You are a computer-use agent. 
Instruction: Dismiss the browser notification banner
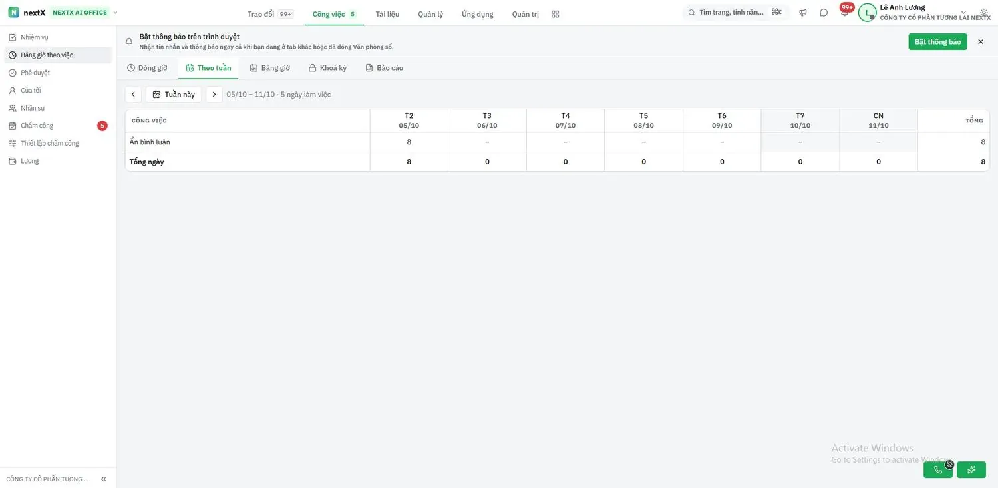[981, 42]
